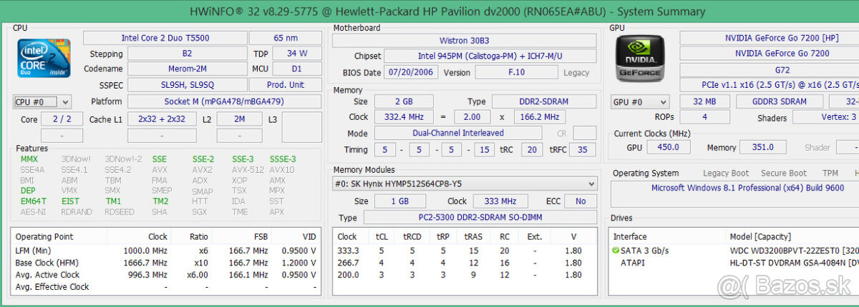
Task: Expand the SK Hynix memory module dropdown
Action: [x=465, y=183]
